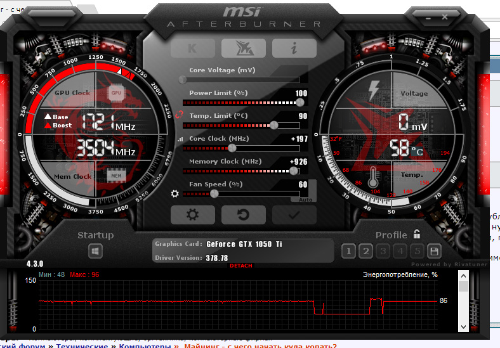Toggle the link icon beside Temp. Limit
Screen dimensions: 500x348
coord(179,114)
